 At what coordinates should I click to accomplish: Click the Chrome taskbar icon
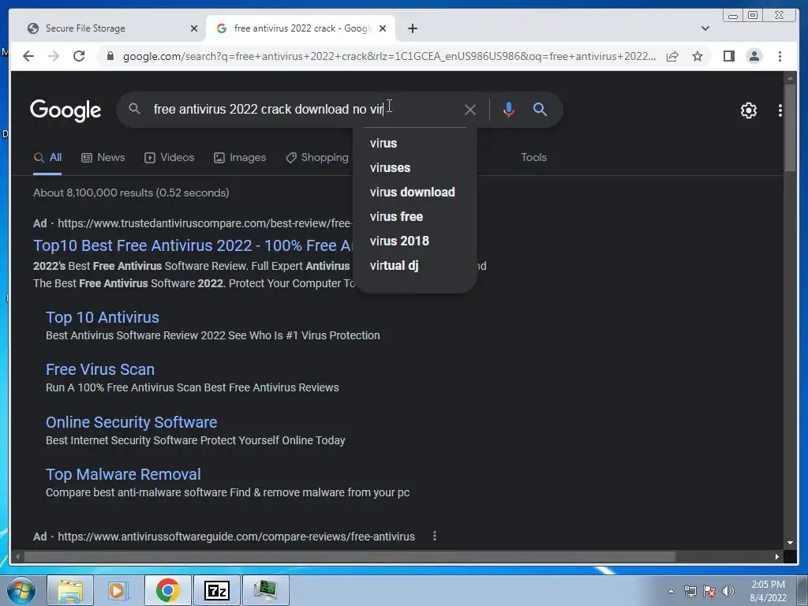click(x=167, y=590)
